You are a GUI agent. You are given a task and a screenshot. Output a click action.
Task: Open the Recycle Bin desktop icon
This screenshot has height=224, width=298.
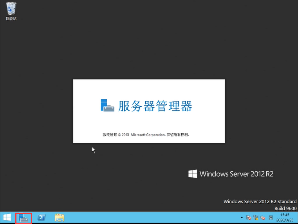pyautogui.click(x=11, y=11)
